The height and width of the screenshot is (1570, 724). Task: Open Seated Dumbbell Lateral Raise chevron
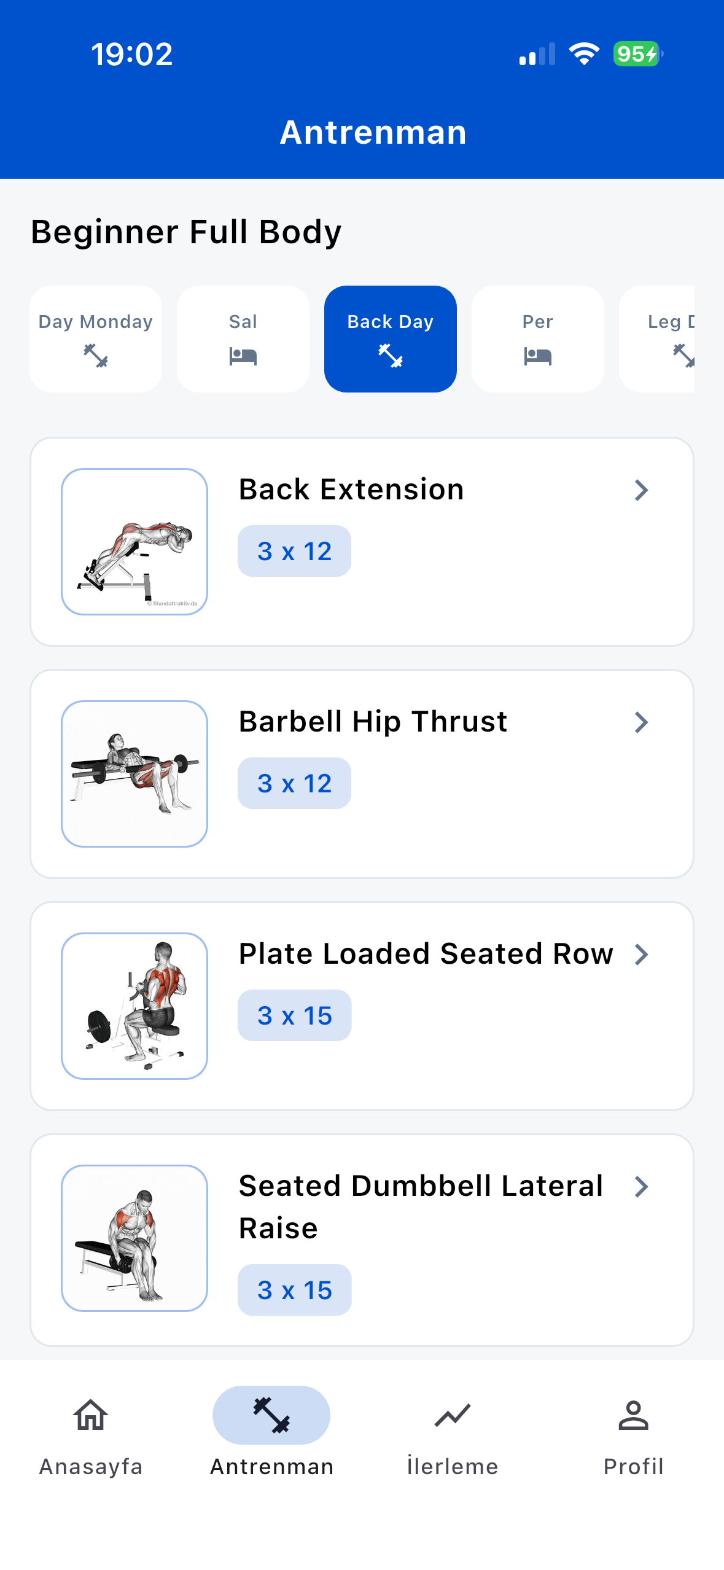pyautogui.click(x=641, y=1187)
